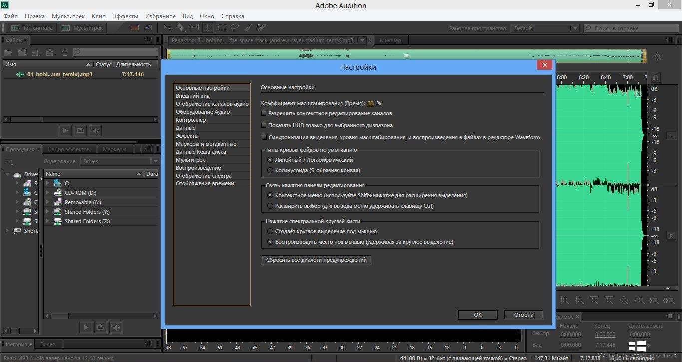Image resolution: width=682 pixels, height=362 pixels.
Task: Expand Shared Folders (Y:) row
Action: point(48,212)
